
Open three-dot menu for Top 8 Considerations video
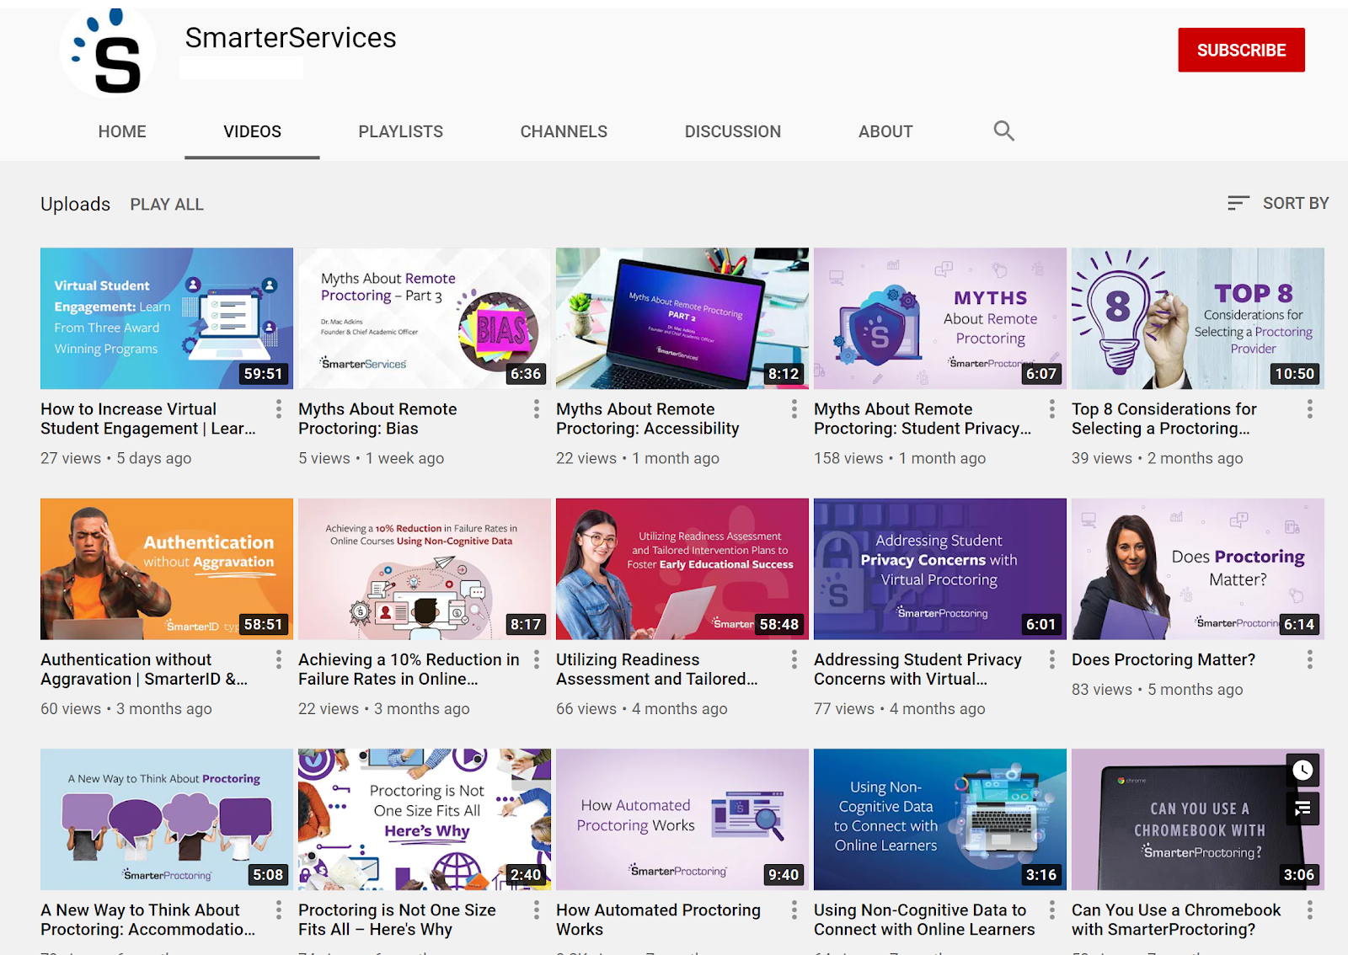(1310, 409)
